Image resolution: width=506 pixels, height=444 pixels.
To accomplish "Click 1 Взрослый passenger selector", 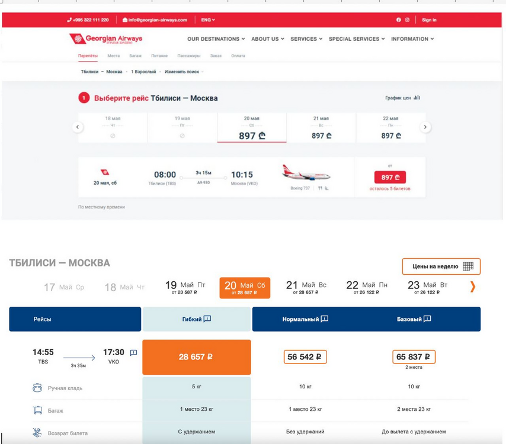I will click(143, 72).
